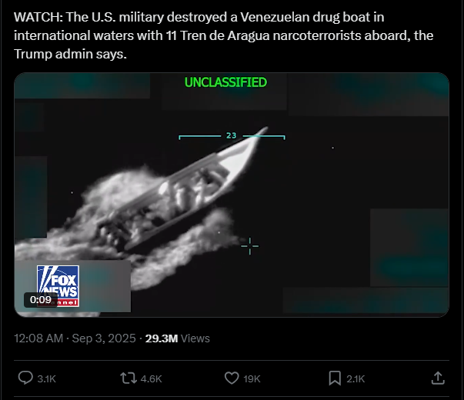Click the repost arrows icon
This screenshot has height=400, width=464.
pos(129,378)
